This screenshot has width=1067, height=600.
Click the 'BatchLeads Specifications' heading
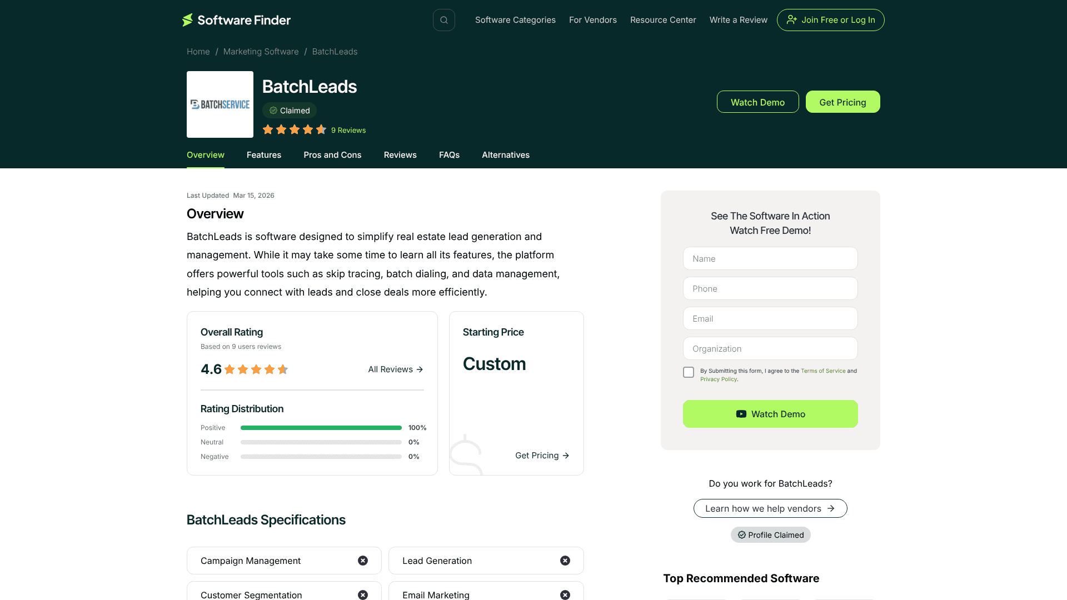pyautogui.click(x=266, y=520)
